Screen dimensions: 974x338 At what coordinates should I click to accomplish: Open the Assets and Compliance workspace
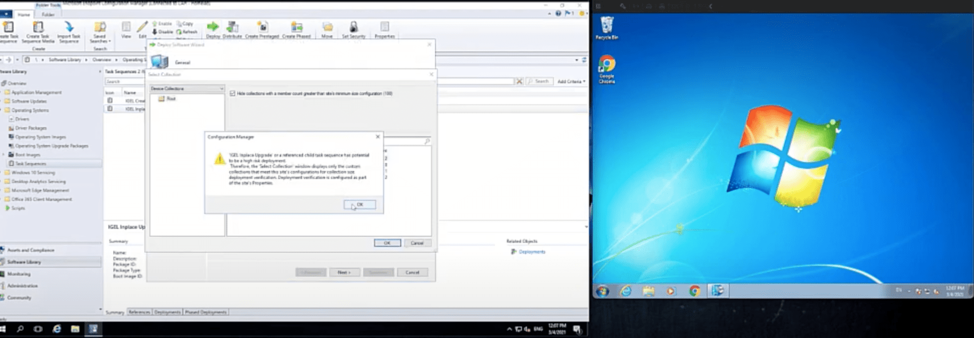click(x=50, y=250)
